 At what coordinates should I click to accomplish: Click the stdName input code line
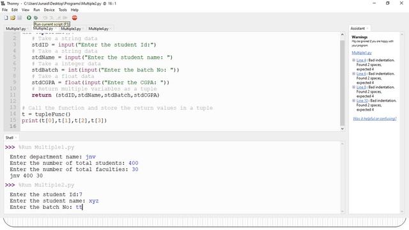(x=102, y=57)
